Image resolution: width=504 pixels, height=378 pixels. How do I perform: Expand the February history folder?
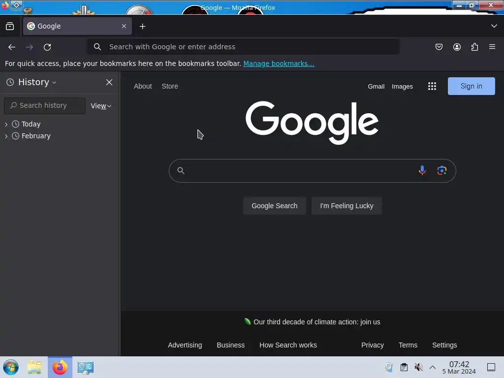click(6, 136)
